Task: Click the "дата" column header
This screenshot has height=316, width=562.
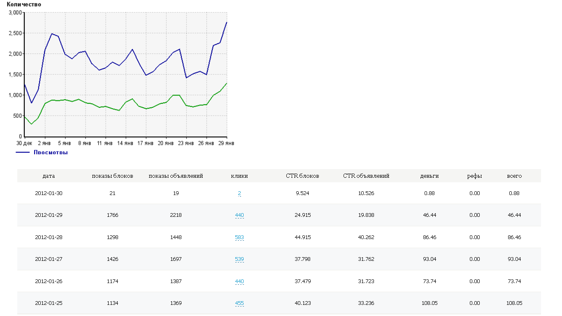Action: click(49, 176)
